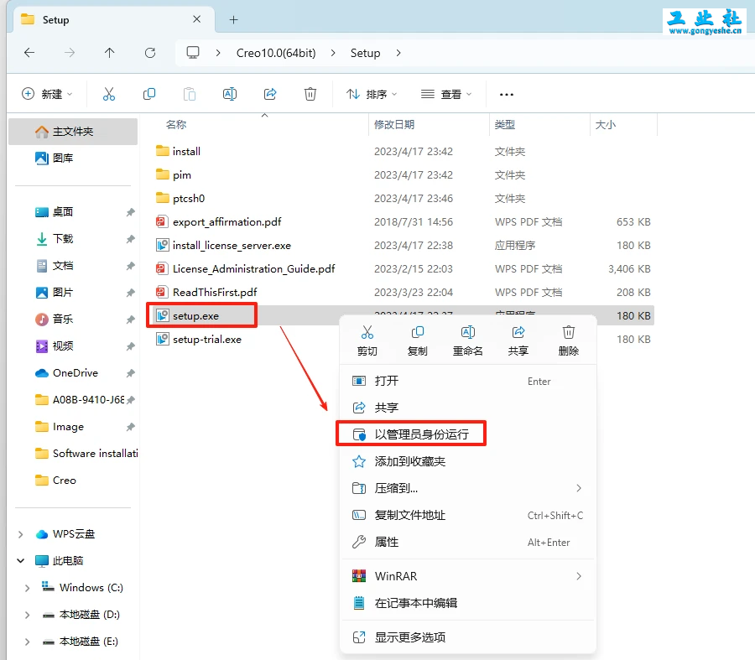The height and width of the screenshot is (660, 755).
Task: Click the Cut scissors icon in toolbar
Action: pyautogui.click(x=109, y=94)
